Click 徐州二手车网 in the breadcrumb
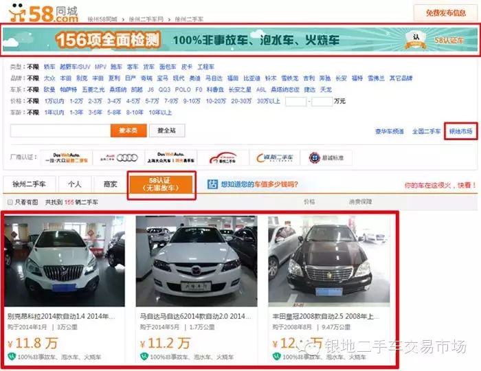 pyautogui.click(x=146, y=19)
